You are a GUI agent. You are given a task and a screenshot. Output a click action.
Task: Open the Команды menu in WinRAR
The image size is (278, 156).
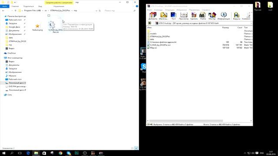pos(158,10)
